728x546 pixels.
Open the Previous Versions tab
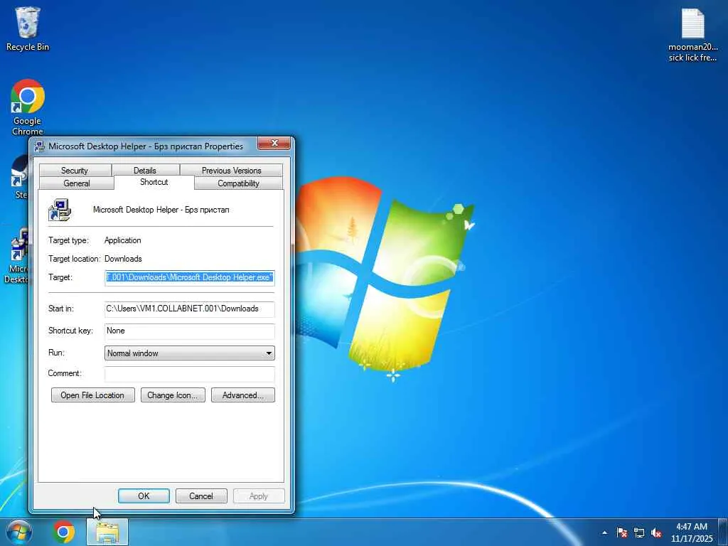point(231,171)
